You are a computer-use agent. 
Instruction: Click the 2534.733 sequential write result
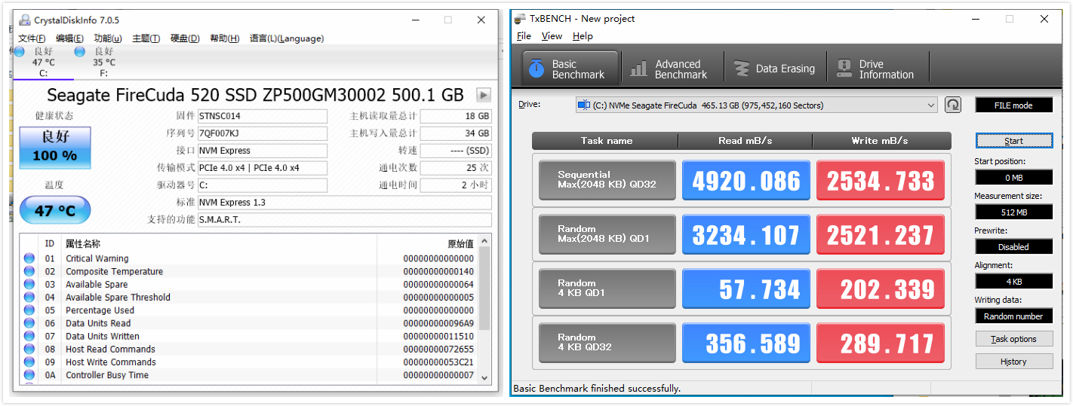[x=880, y=180]
